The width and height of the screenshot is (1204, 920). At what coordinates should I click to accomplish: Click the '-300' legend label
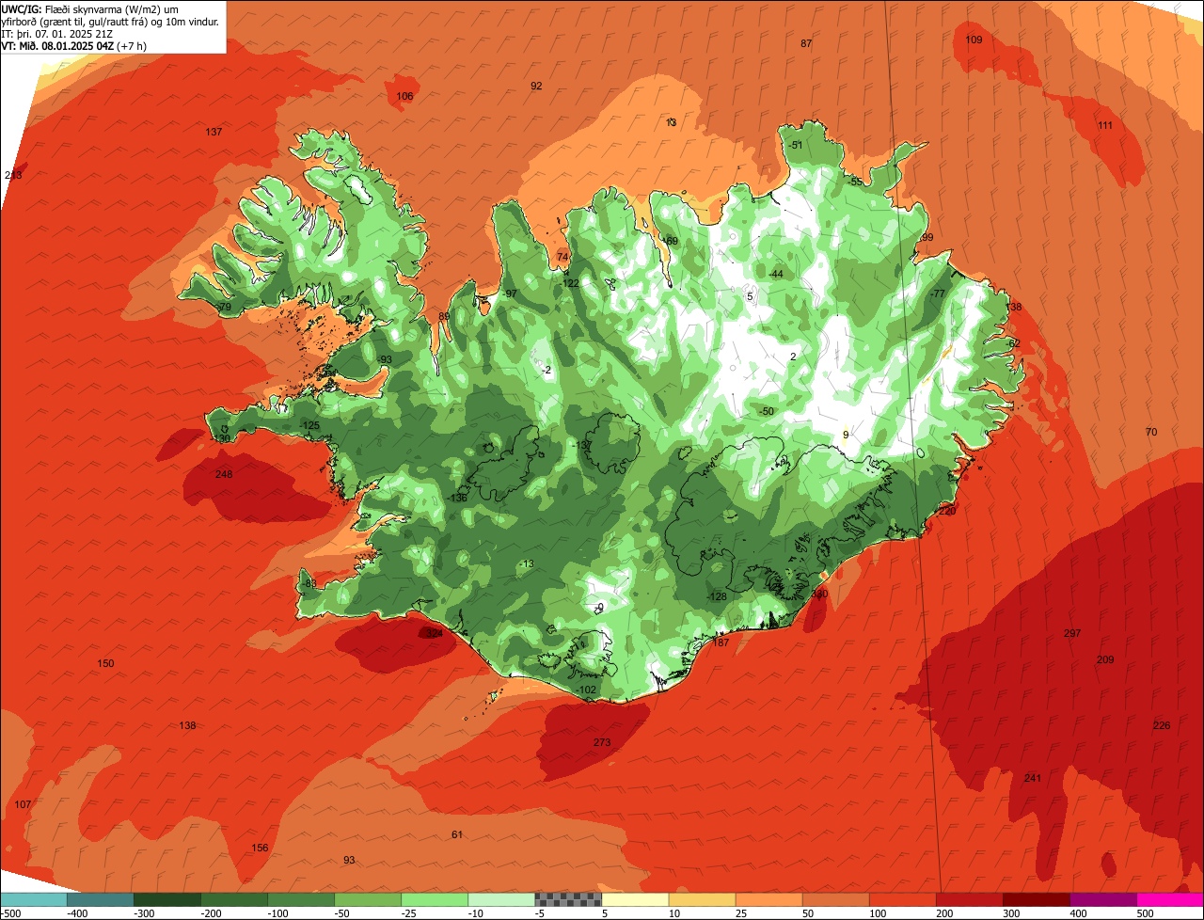[x=144, y=913]
